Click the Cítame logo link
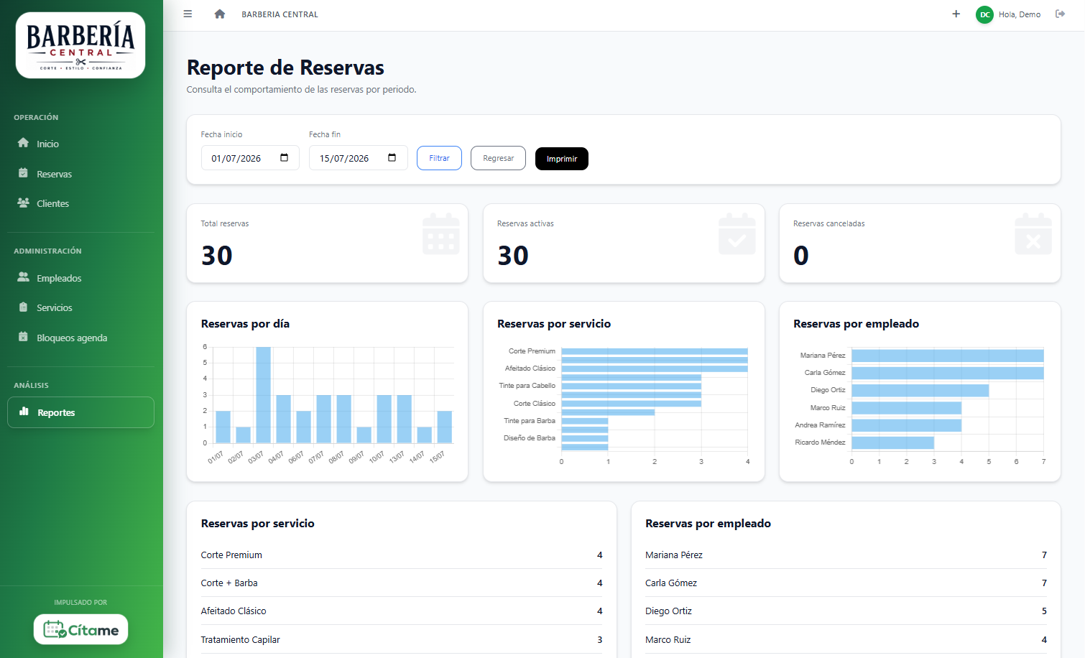The width and height of the screenshot is (1085, 658). [80, 629]
